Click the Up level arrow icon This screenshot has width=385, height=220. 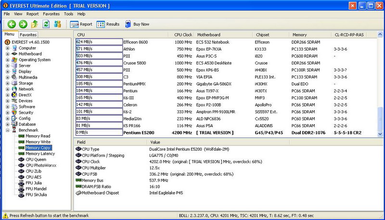(34, 24)
